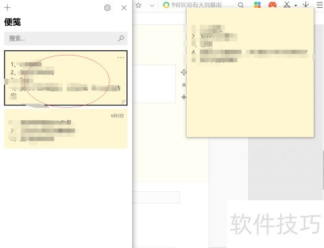Select the first note card in list
Image resolution: width=324 pixels, height=248 pixels.
click(65, 78)
